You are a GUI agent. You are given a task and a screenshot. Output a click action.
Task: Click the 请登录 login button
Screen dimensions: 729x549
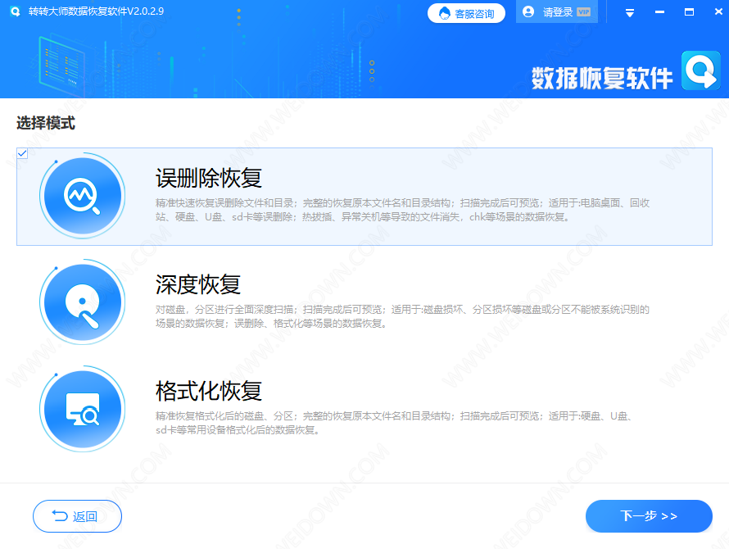[556, 12]
